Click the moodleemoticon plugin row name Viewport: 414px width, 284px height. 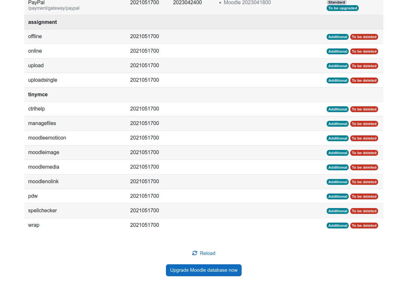tap(47, 138)
